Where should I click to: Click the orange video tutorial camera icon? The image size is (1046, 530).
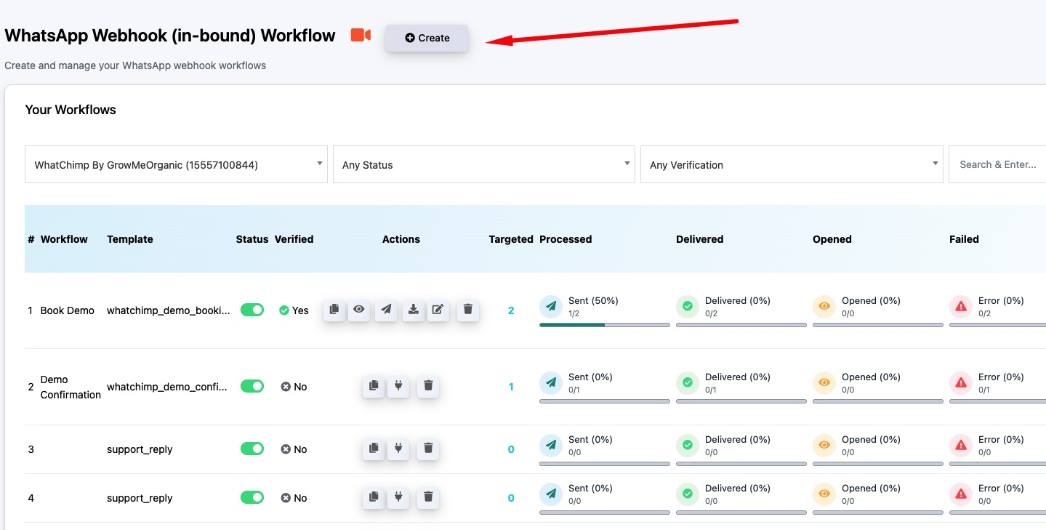[x=361, y=35]
